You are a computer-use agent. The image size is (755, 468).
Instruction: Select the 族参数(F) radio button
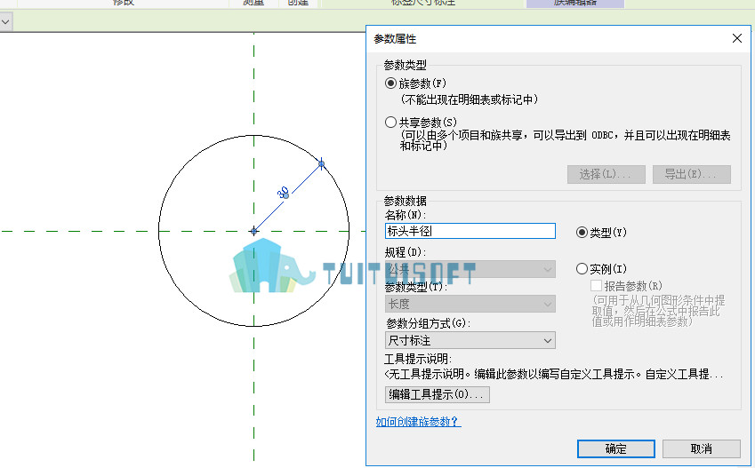391,83
